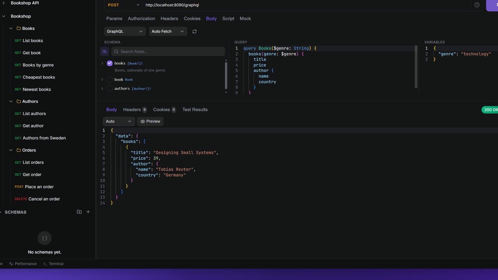This screenshot has height=280, width=498.
Task: Open the Cheapest books request
Action: click(x=35, y=77)
